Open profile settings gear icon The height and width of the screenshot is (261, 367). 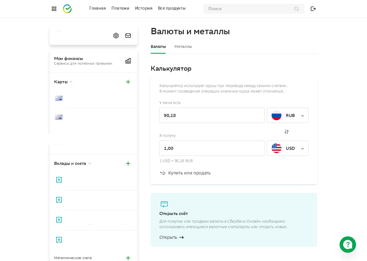[116, 36]
